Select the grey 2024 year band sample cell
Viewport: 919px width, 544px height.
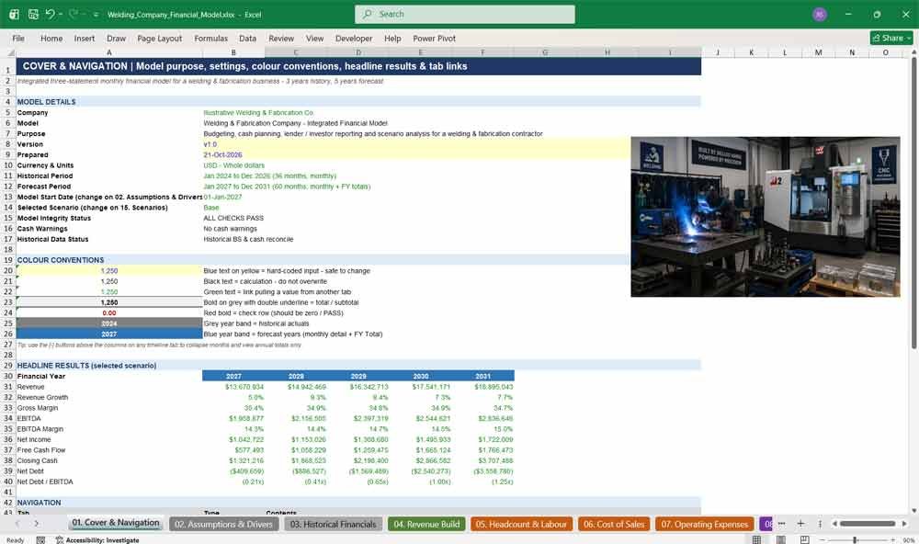[109, 323]
